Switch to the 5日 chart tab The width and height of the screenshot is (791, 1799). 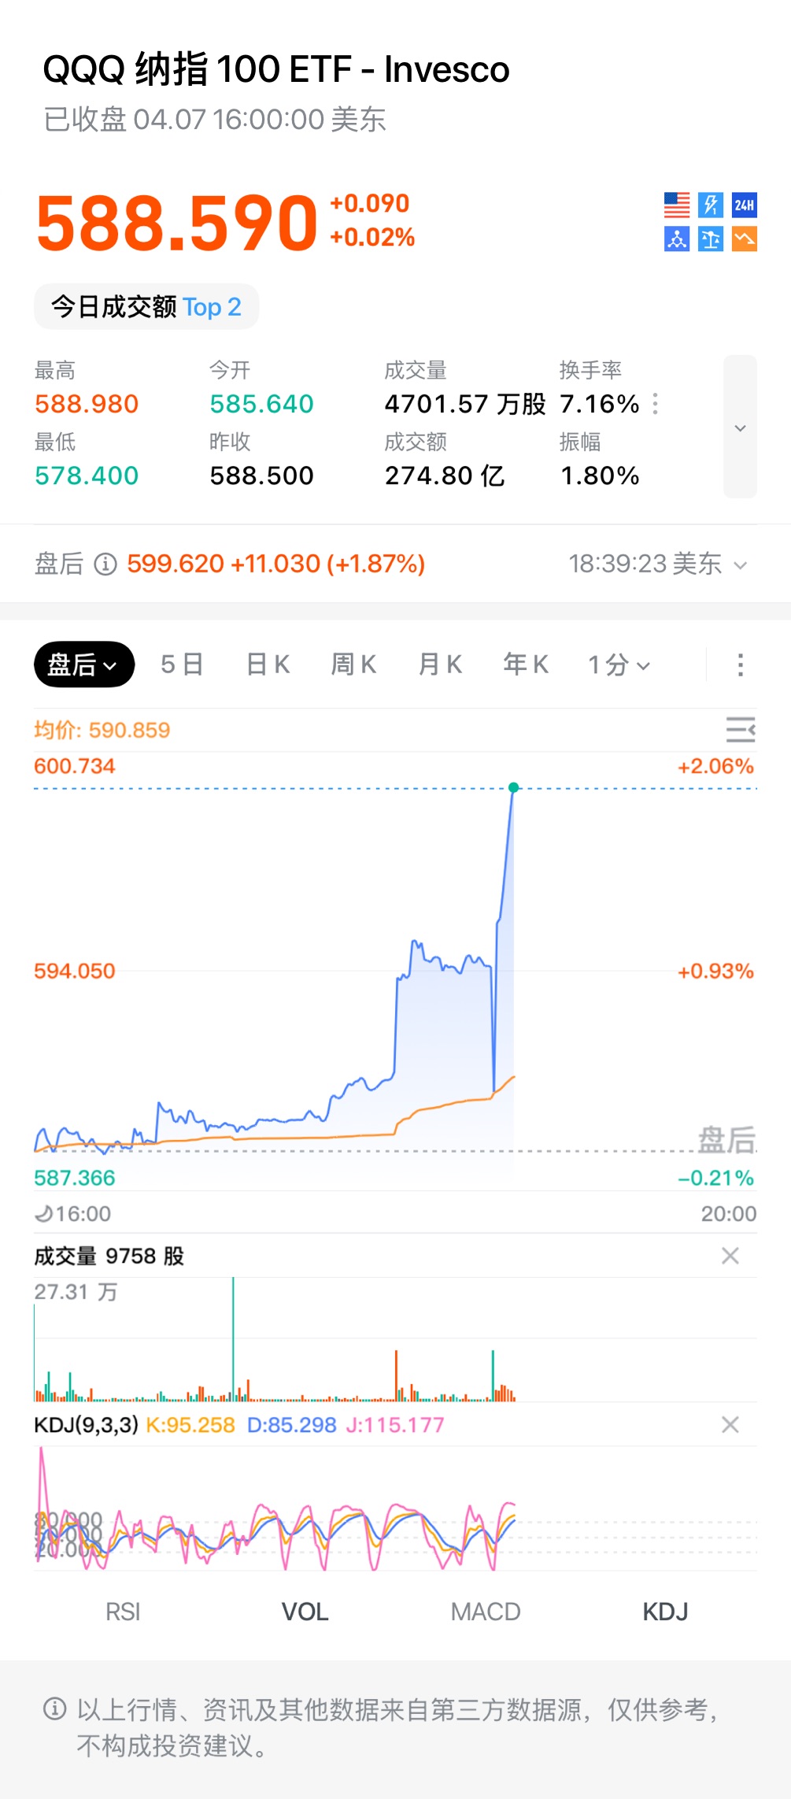(182, 665)
